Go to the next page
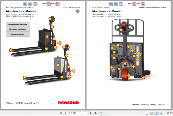 91,113
